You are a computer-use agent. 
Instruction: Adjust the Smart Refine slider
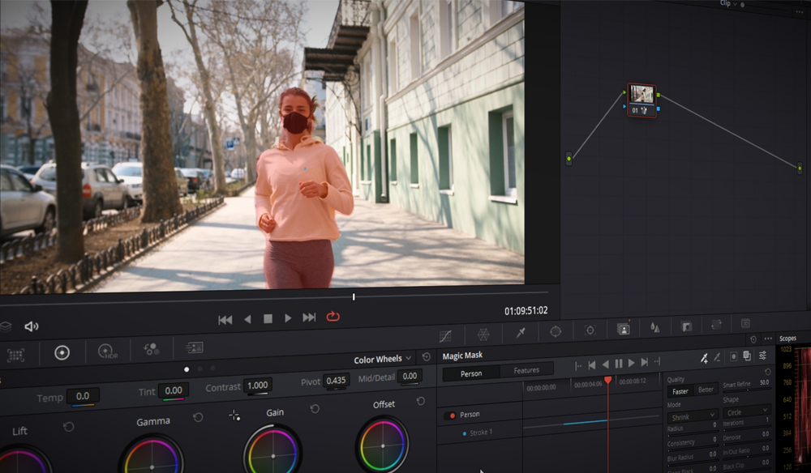click(x=746, y=390)
